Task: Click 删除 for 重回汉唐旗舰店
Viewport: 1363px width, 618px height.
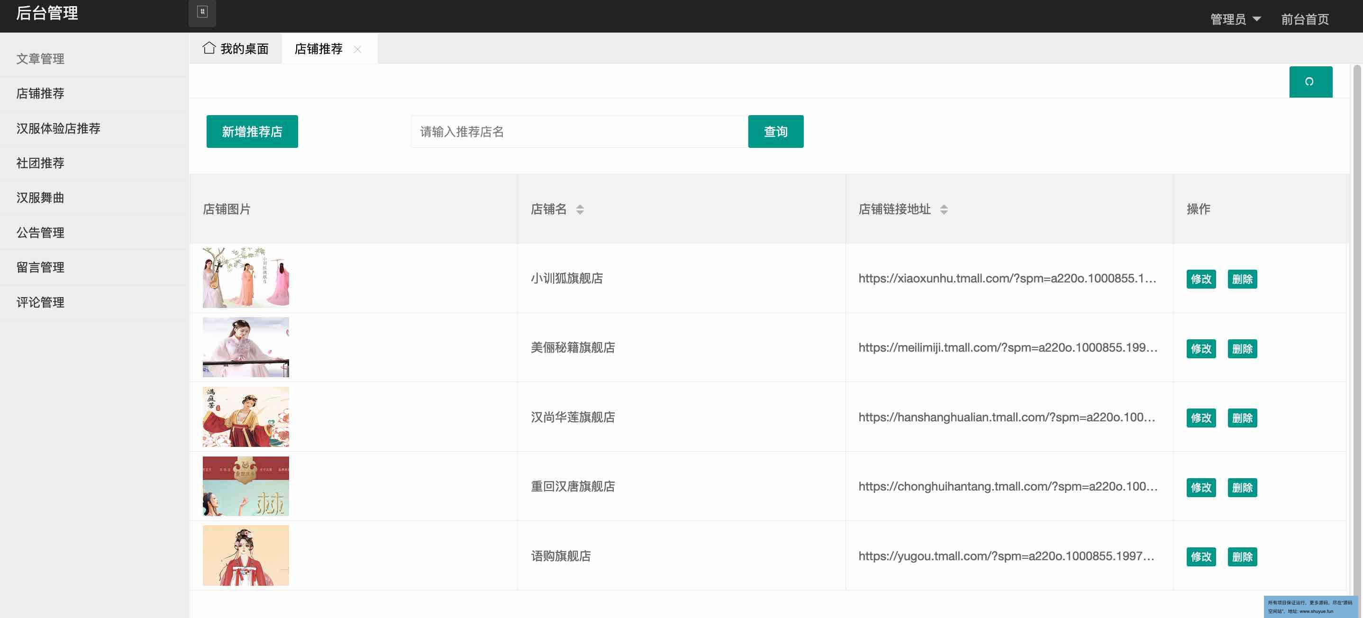Action: tap(1241, 487)
